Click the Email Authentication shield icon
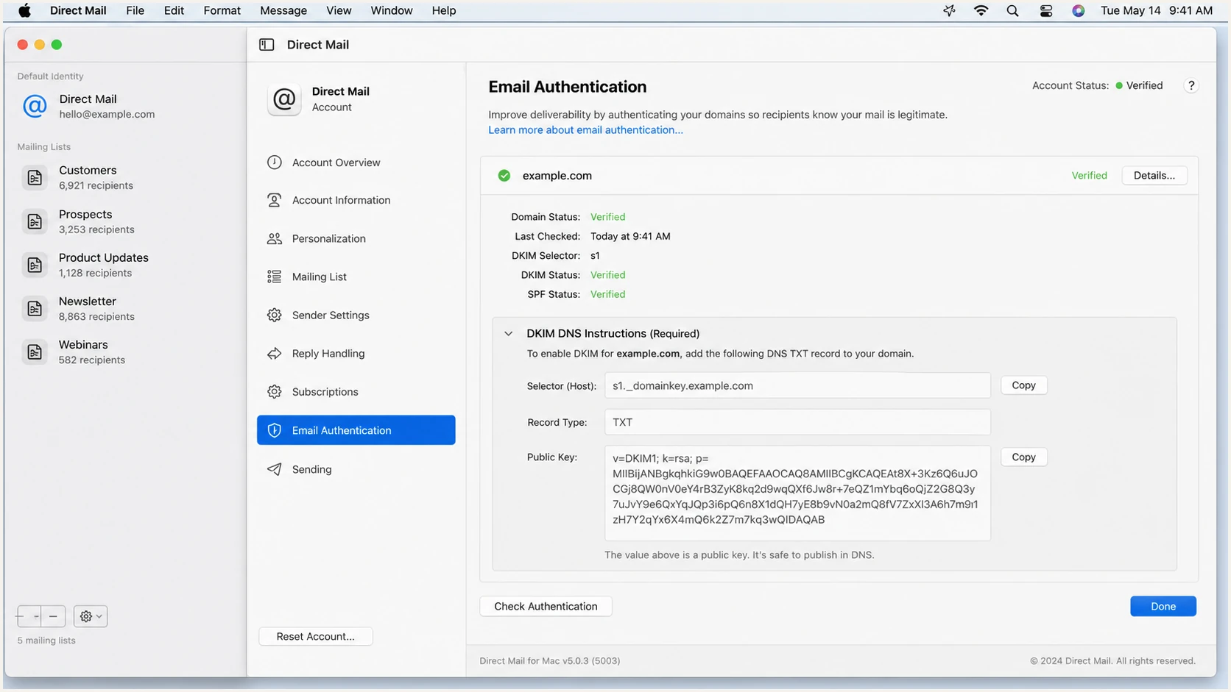Screen dimensions: 1231x692 pos(275,430)
